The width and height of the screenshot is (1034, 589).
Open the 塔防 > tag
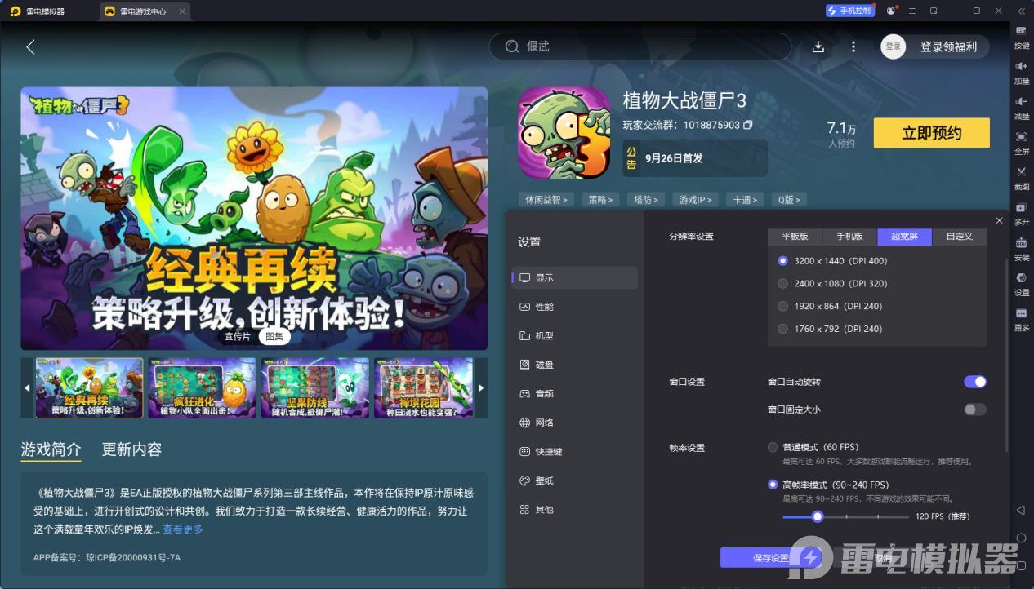646,199
